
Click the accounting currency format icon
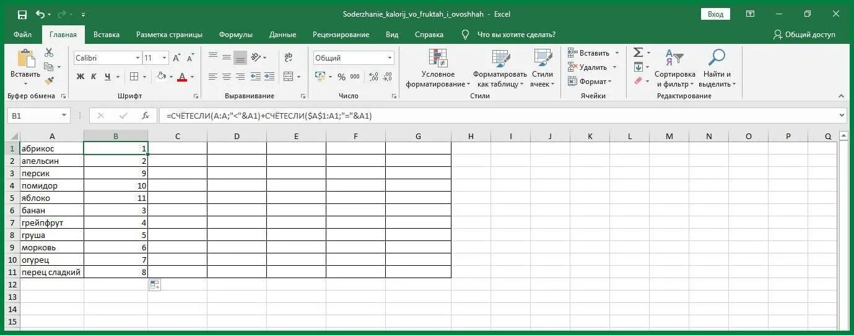point(320,77)
